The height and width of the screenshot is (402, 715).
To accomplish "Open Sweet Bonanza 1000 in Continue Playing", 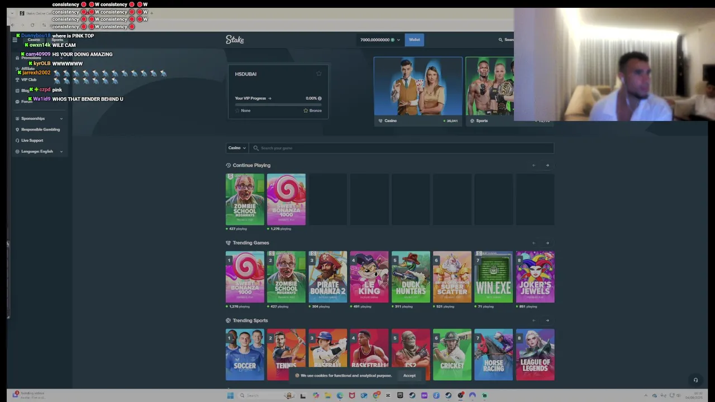I will click(286, 199).
